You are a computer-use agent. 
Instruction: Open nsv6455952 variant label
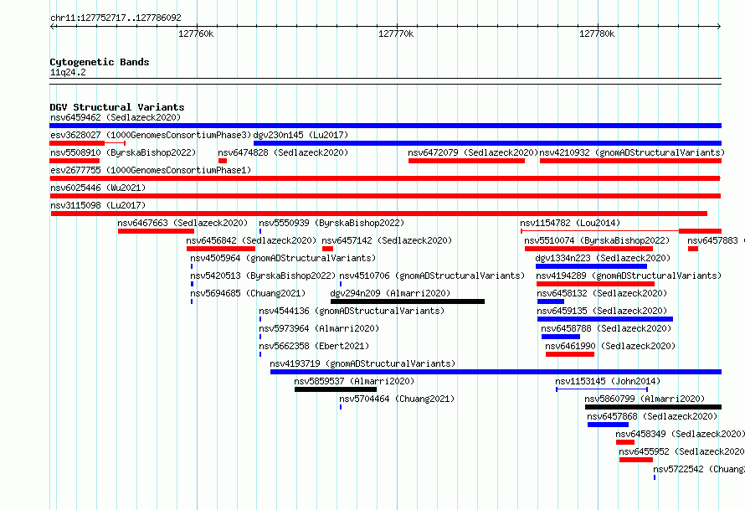(682, 451)
